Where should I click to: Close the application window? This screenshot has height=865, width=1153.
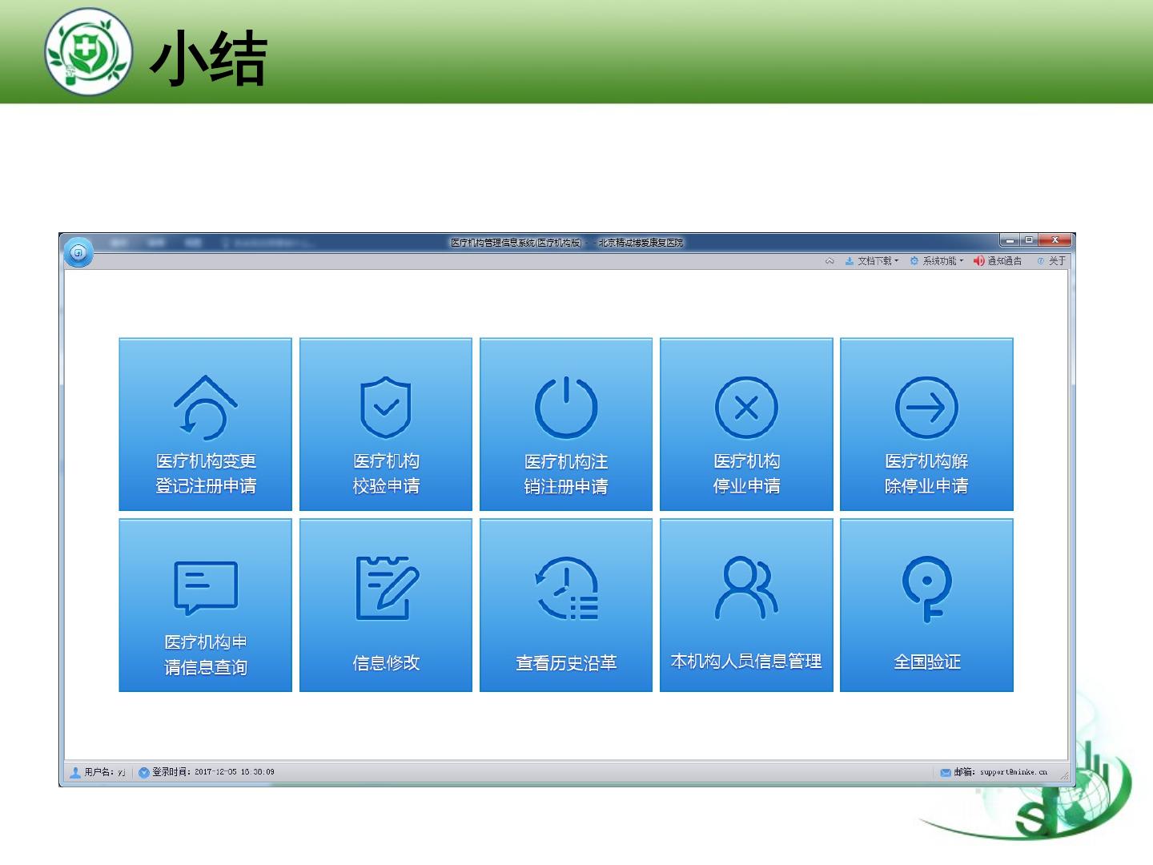pyautogui.click(x=1055, y=240)
